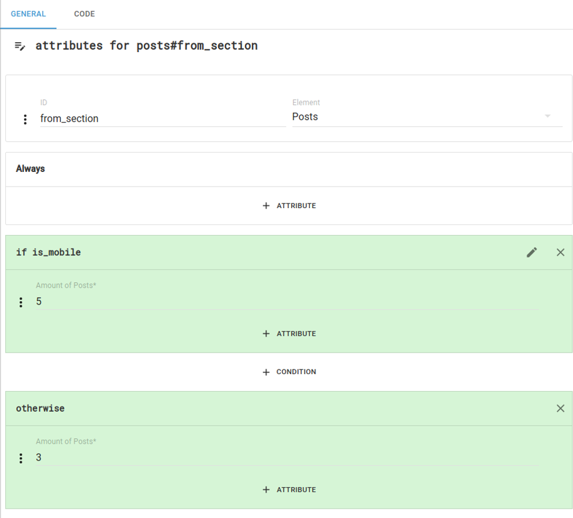
Task: Switch to the CODE tab
Action: 84,14
